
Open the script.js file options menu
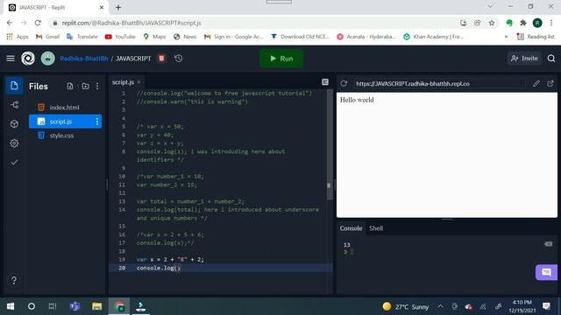coord(97,122)
